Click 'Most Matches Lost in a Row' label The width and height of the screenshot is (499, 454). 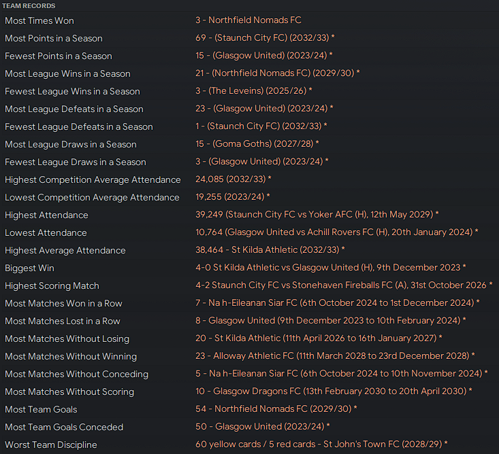click(63, 321)
